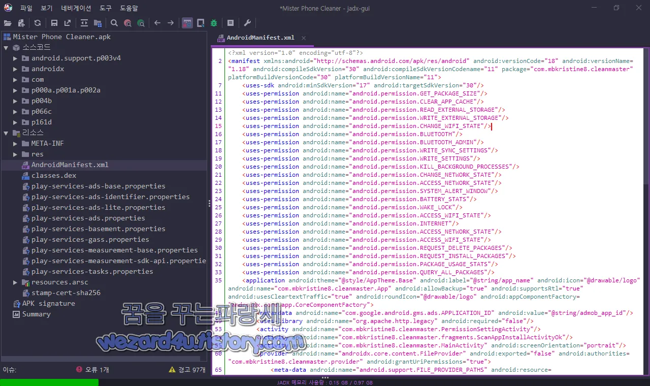
Task: Expand the p000a.p001a.p002a package
Action: click(x=15, y=90)
